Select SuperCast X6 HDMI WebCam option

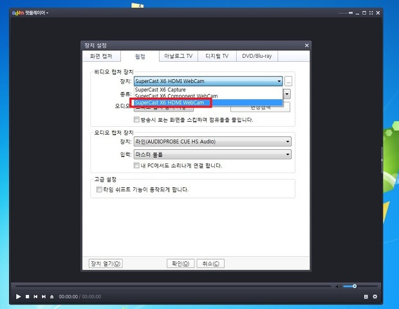pos(208,102)
